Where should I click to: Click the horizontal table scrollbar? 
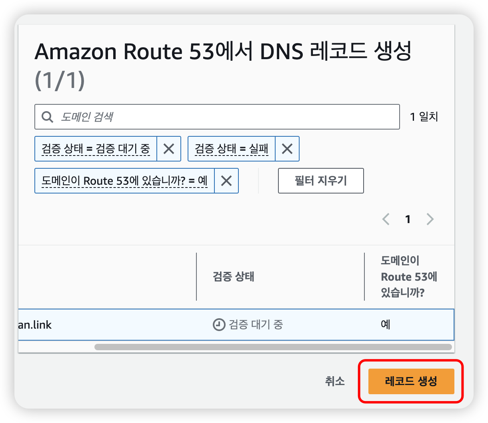[x=273, y=347]
